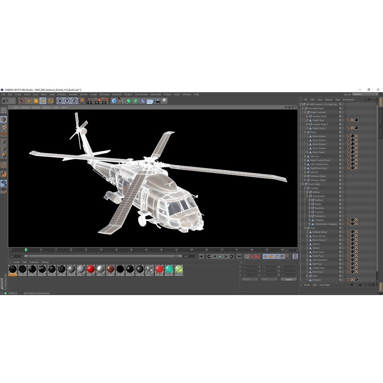Select the Live Selection tool

[22, 101]
